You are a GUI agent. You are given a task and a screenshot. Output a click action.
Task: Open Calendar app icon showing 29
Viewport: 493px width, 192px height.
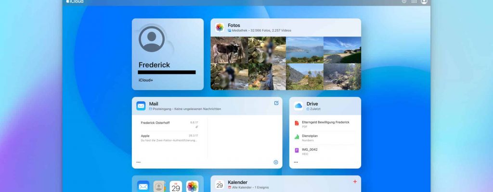pos(176,186)
